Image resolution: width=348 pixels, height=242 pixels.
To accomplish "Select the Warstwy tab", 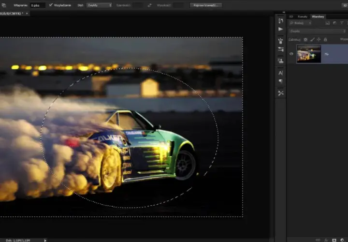I will pos(318,16).
